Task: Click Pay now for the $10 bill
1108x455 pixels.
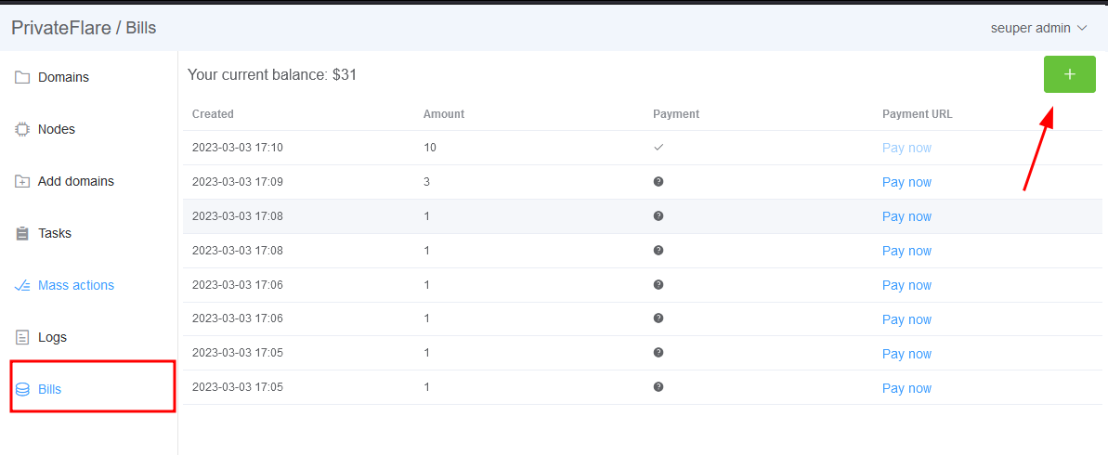Action: click(906, 149)
